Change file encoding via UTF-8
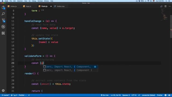The height and width of the screenshot is (97, 172). [x=134, y=95]
